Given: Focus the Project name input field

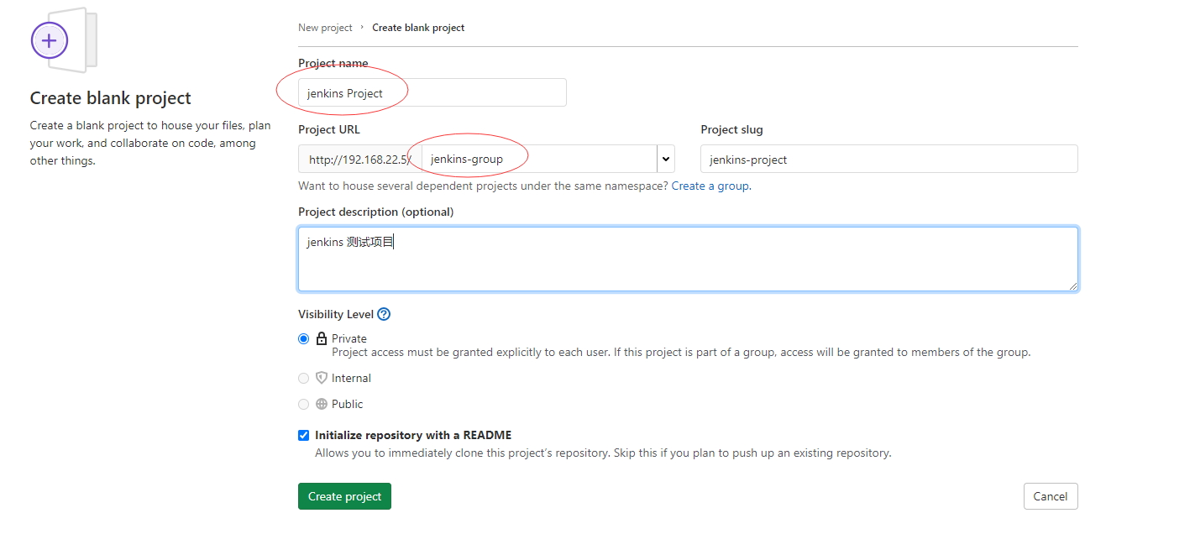Looking at the screenshot, I should (432, 92).
